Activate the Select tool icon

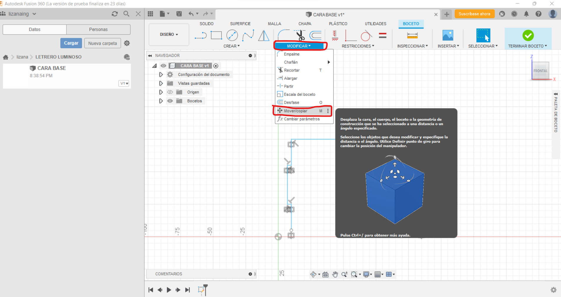tap(483, 35)
